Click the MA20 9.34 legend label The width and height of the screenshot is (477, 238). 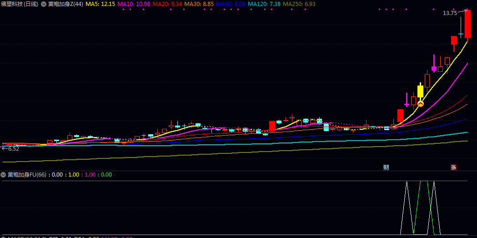click(167, 4)
